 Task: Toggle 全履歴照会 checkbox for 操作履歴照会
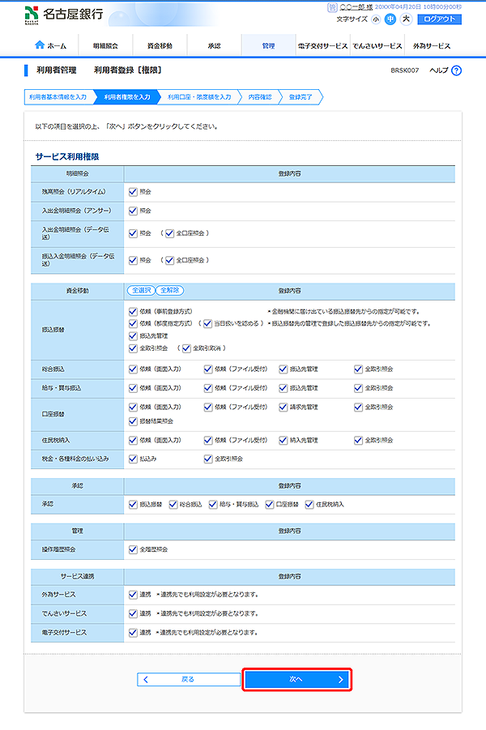click(x=133, y=549)
